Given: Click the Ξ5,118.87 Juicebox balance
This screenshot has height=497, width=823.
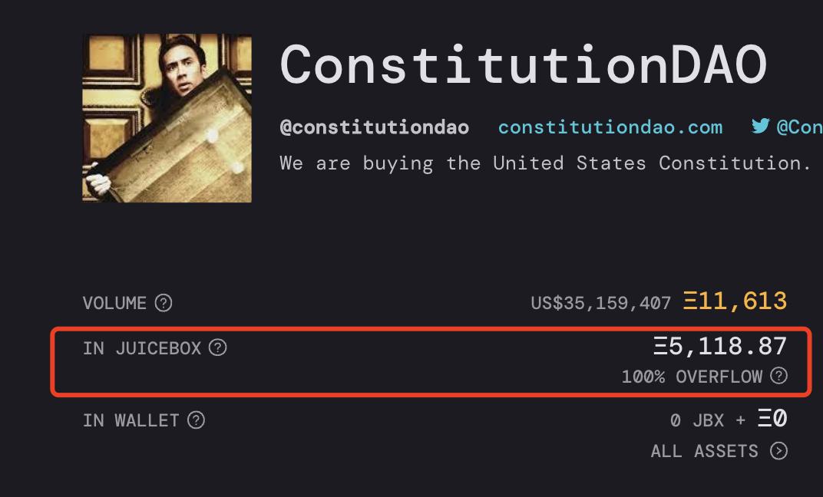Looking at the screenshot, I should [x=720, y=347].
